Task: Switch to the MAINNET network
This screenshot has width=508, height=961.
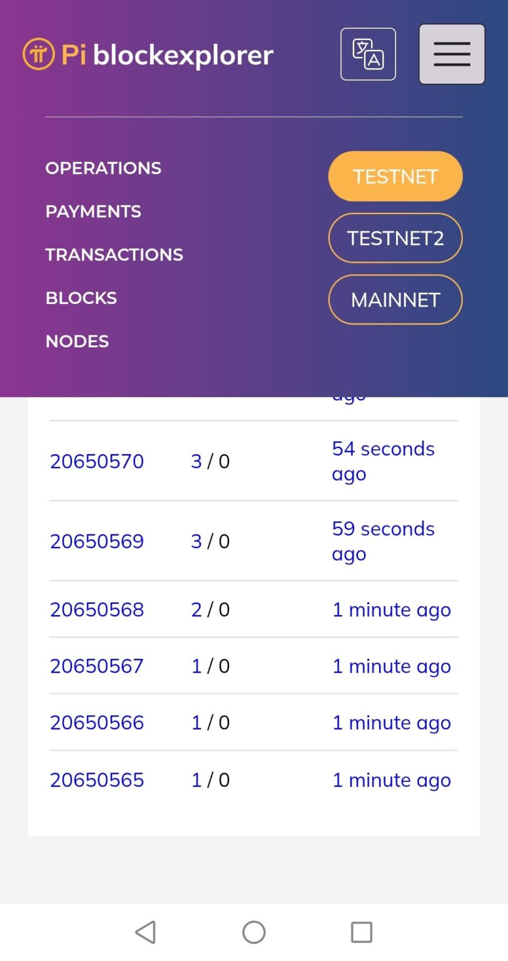Action: click(x=395, y=300)
